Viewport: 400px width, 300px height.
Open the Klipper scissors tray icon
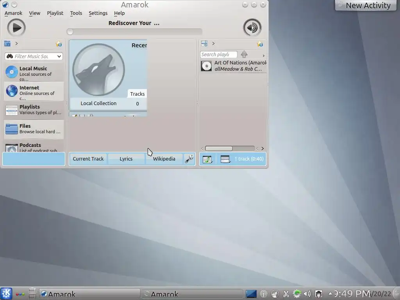pos(286,294)
